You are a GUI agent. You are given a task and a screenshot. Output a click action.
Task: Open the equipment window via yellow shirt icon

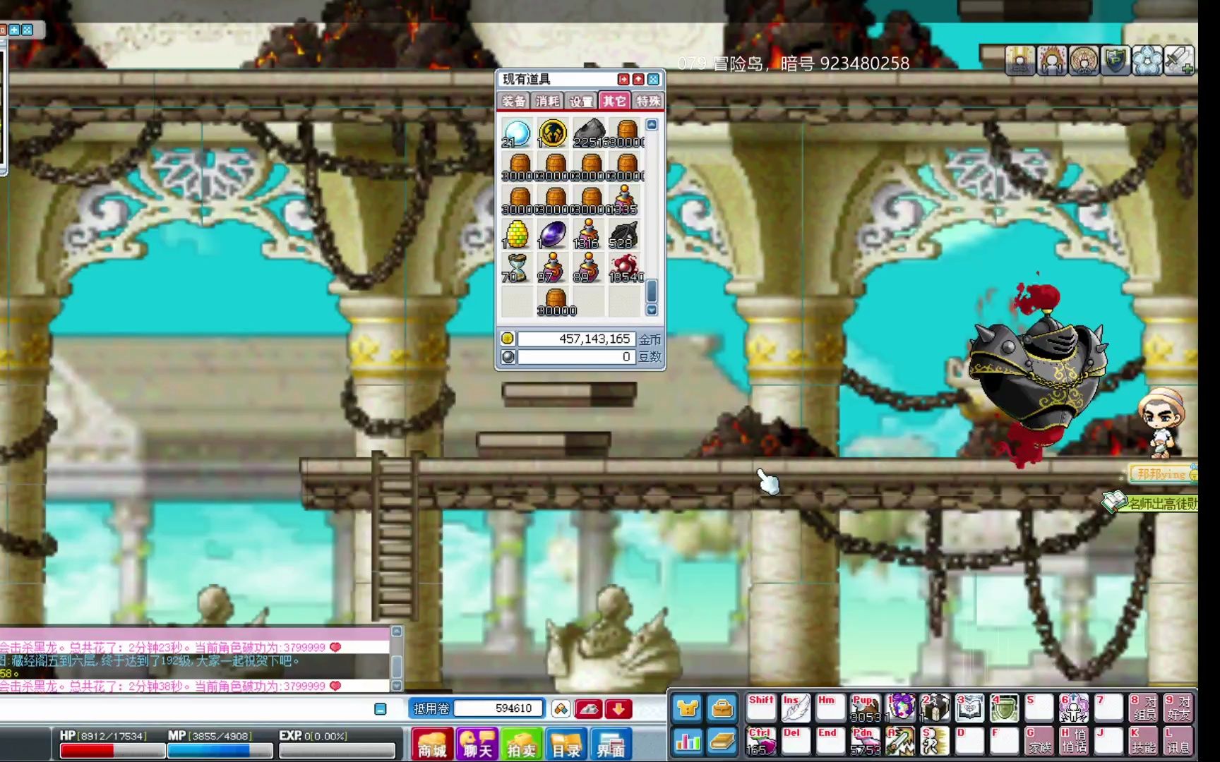click(687, 708)
